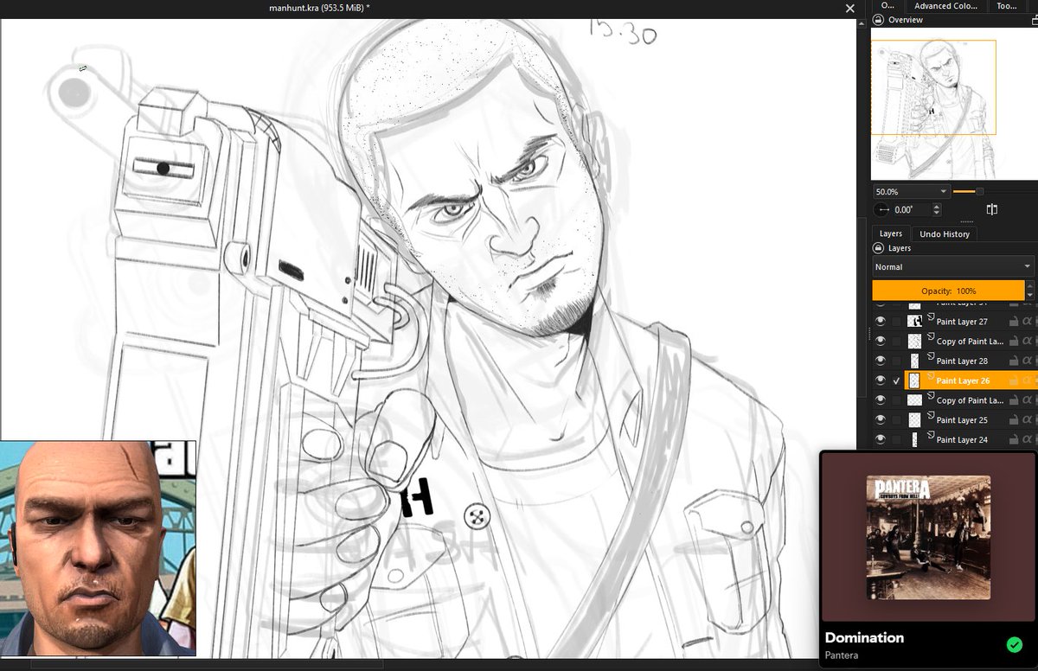The height and width of the screenshot is (671, 1038).
Task: Click the 0.00° rotation angle field
Action: pyautogui.click(x=912, y=209)
